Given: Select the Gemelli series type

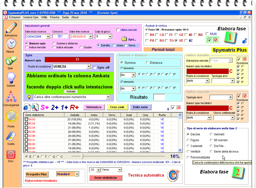Looking at the screenshot, I should coord(211,134).
